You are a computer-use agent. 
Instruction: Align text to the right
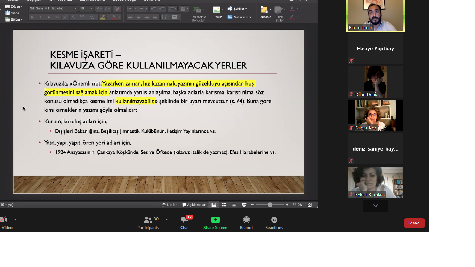(147, 17)
